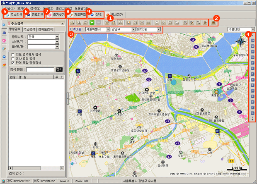Click the 검색 search button
The image size is (257, 184).
point(59,69)
